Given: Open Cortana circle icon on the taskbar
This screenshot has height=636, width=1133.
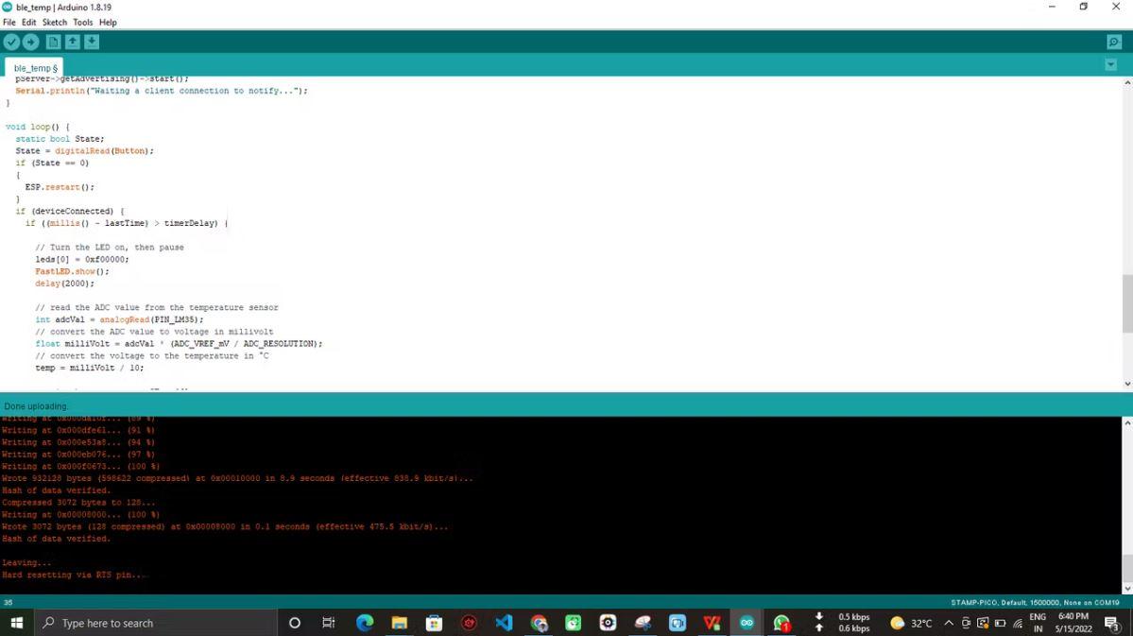Looking at the screenshot, I should coord(295,623).
